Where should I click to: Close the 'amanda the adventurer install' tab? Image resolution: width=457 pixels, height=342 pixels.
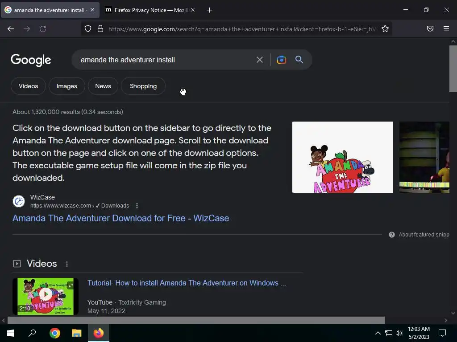(92, 10)
